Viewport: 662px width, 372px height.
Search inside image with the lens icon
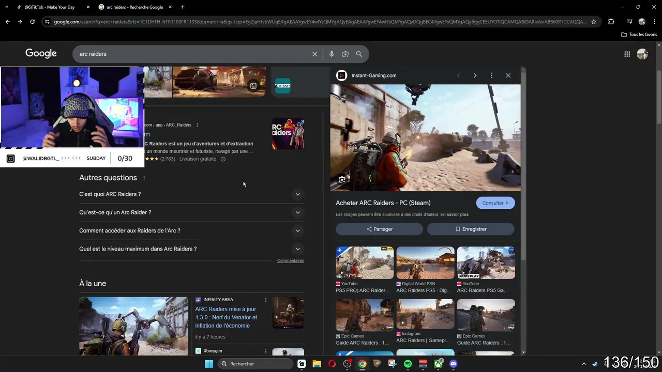[342, 180]
